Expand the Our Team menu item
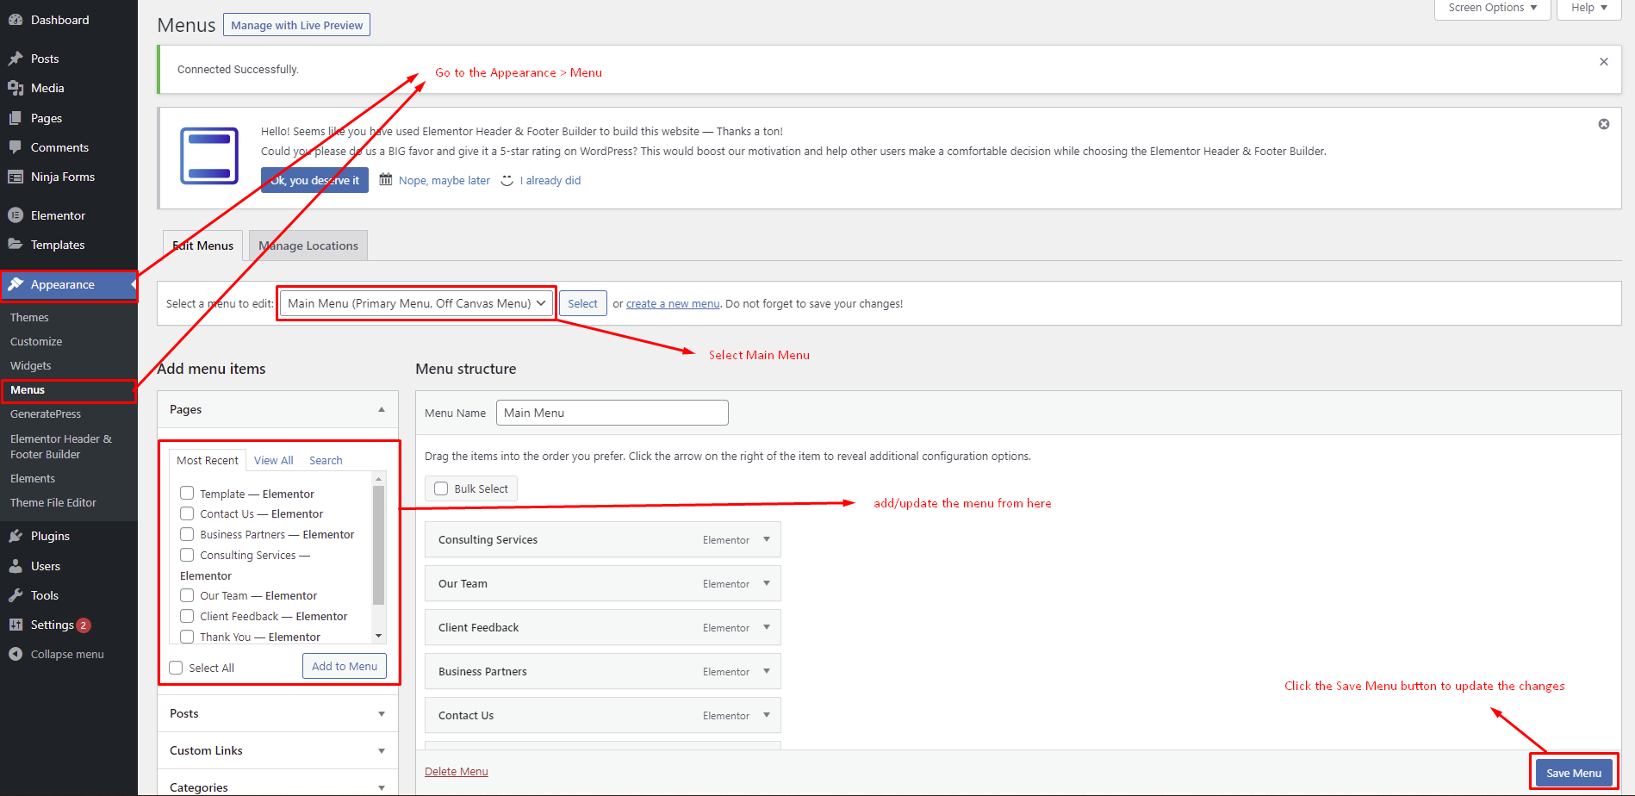This screenshot has height=796, width=1635. (x=767, y=583)
